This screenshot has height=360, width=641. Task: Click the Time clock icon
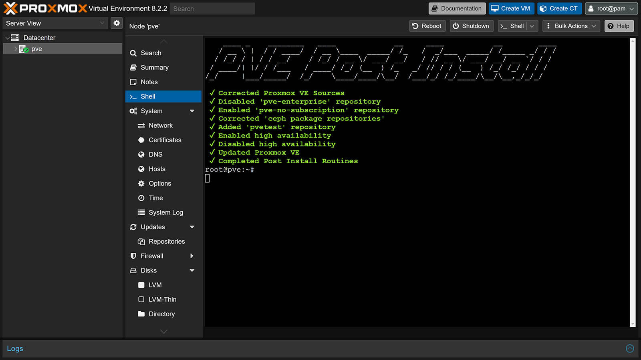pos(141,198)
